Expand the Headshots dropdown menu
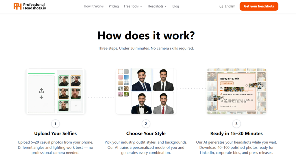296x167 pixels. click(x=157, y=6)
